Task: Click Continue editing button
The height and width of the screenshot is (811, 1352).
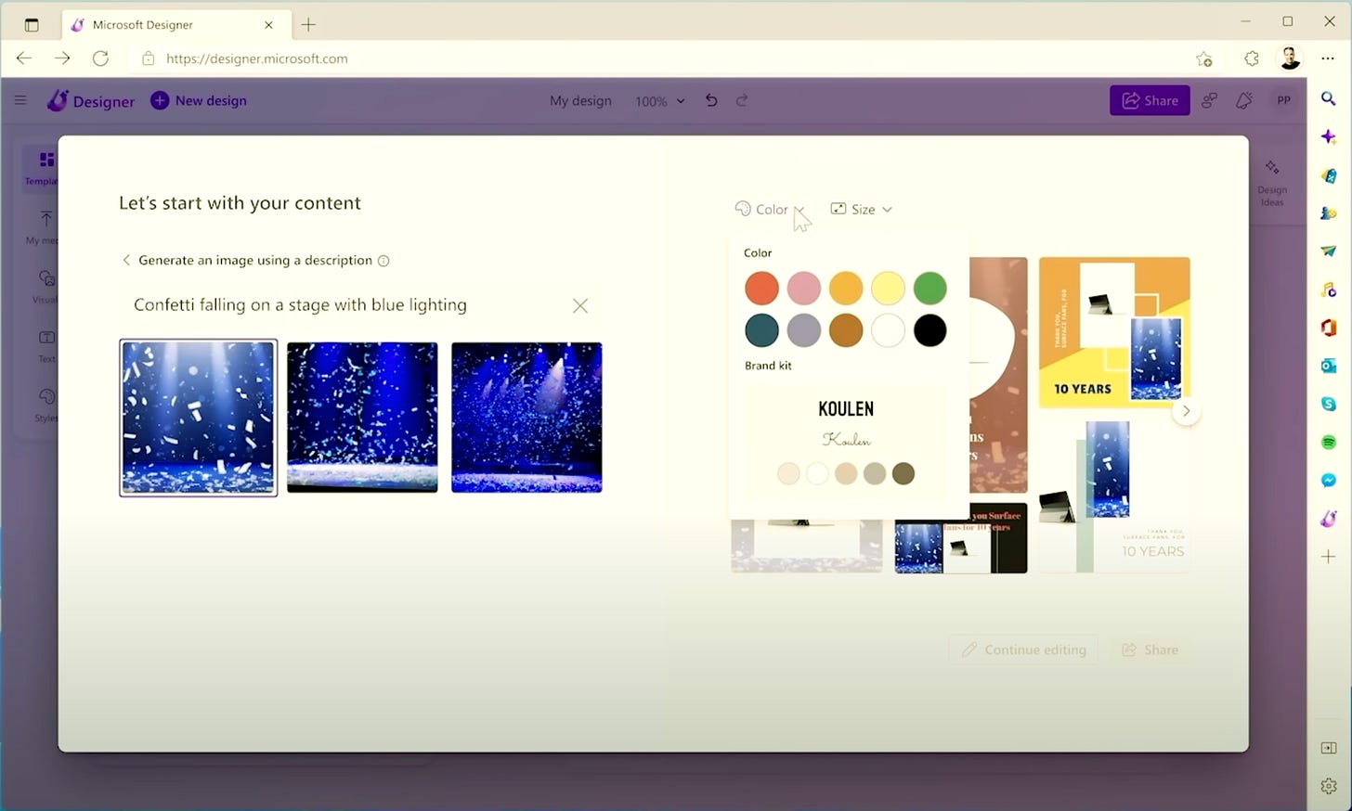Action: tap(1023, 650)
